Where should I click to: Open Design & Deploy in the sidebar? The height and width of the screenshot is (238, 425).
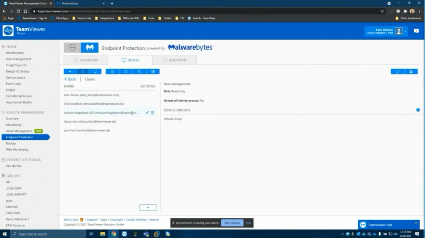tap(17, 71)
